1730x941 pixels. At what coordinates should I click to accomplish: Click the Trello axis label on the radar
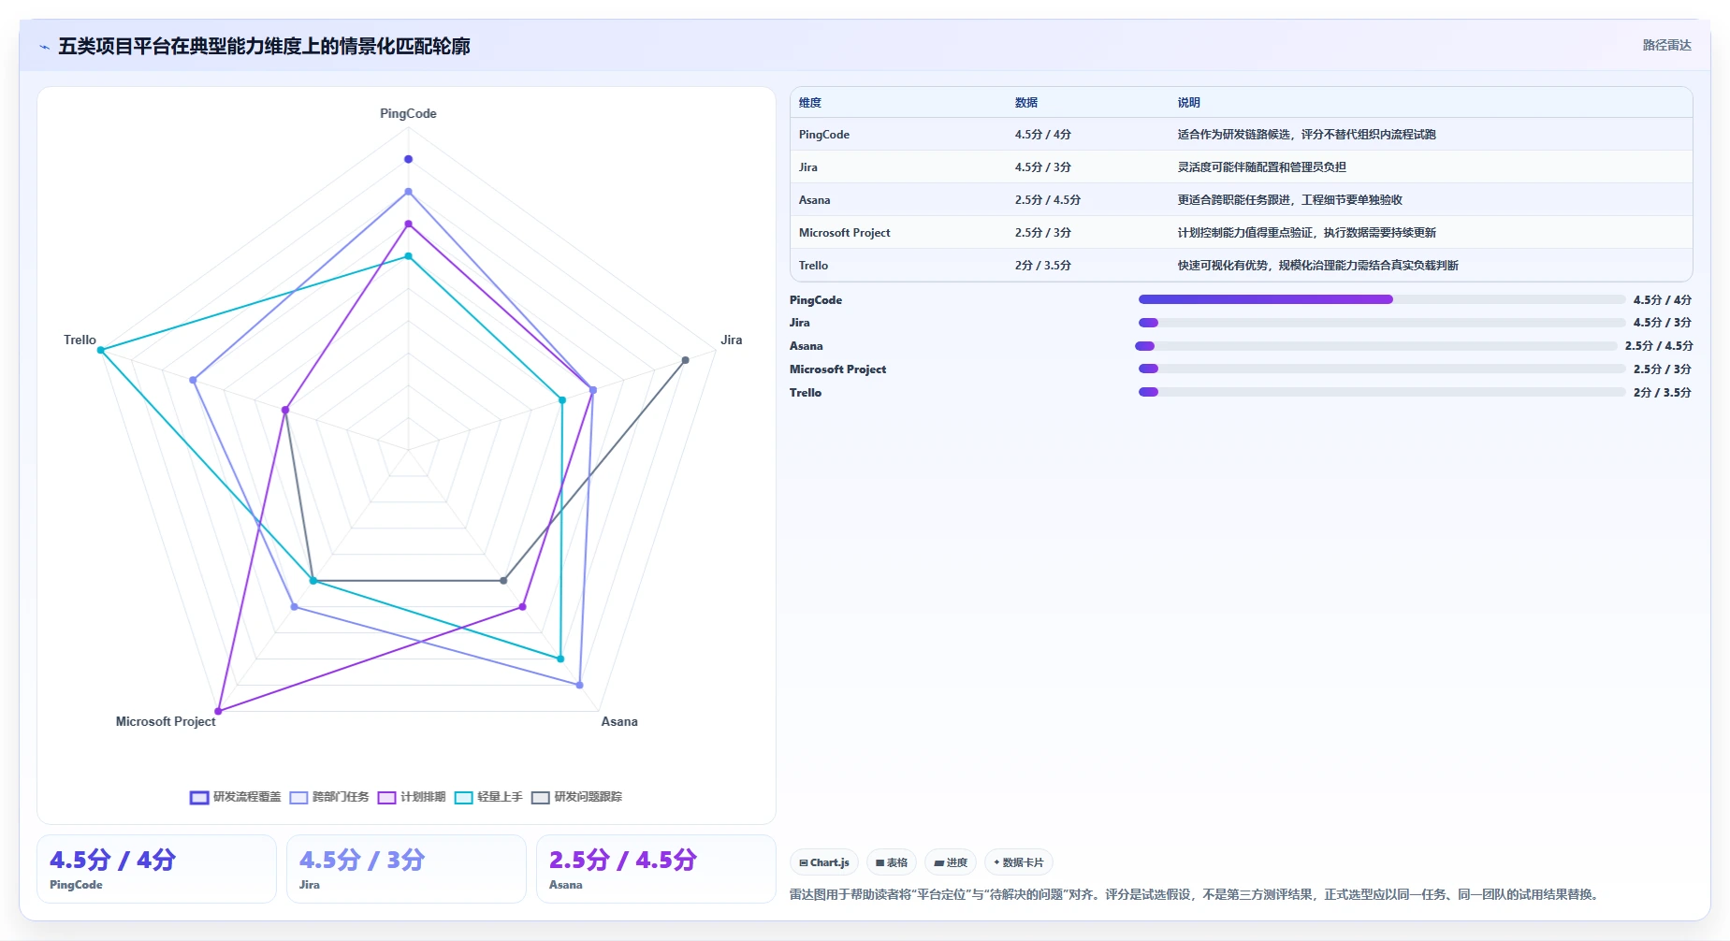80,340
